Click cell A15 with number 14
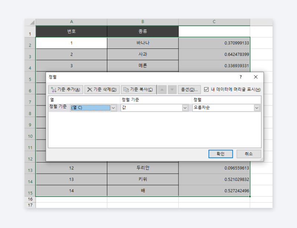 pyautogui.click(x=71, y=191)
